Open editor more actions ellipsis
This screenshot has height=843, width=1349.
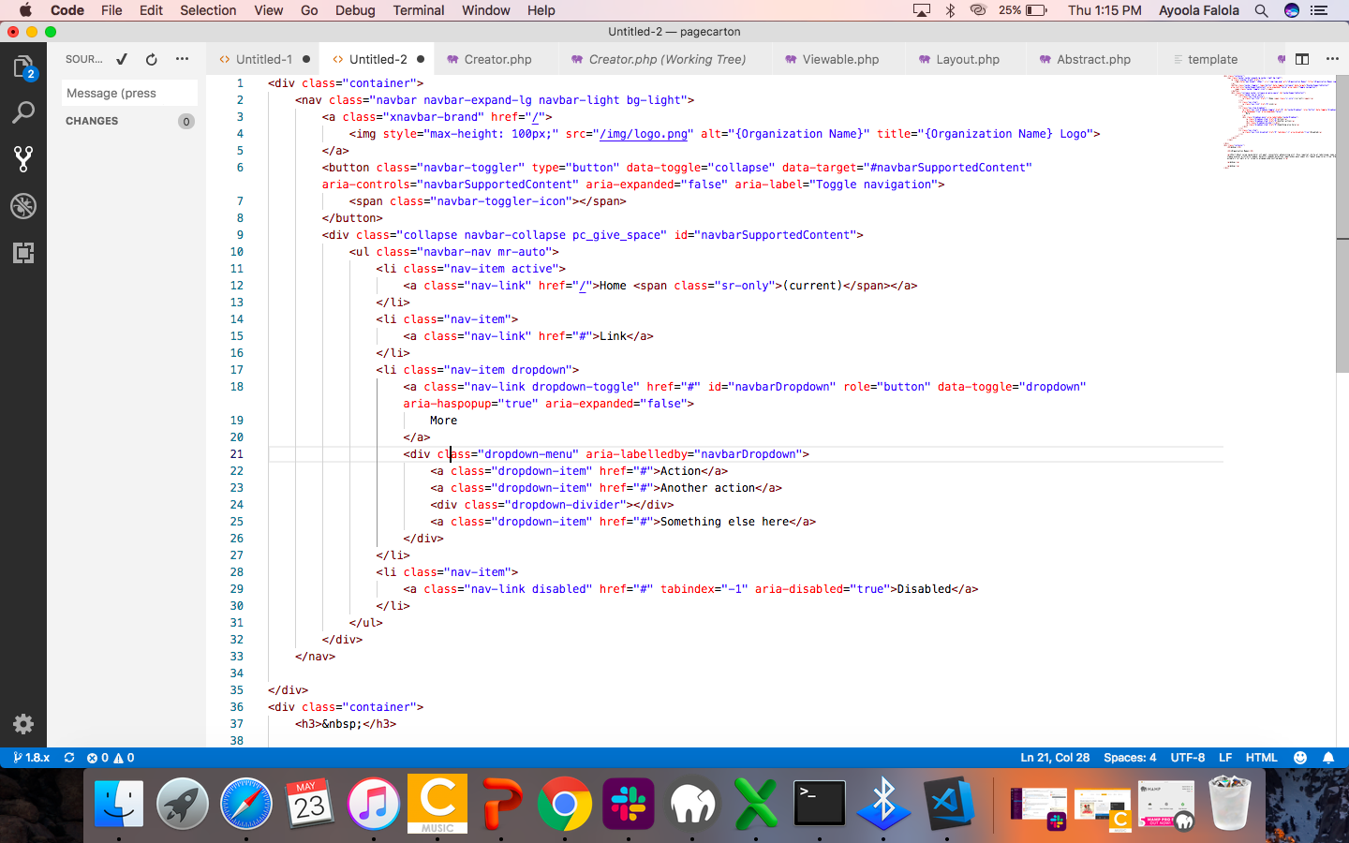(1332, 59)
